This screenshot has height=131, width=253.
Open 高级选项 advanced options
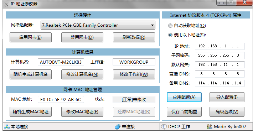tap(227, 112)
